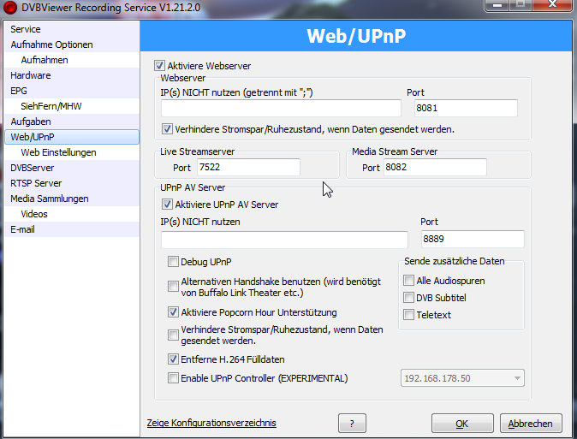Click the question mark help button

click(x=358, y=424)
